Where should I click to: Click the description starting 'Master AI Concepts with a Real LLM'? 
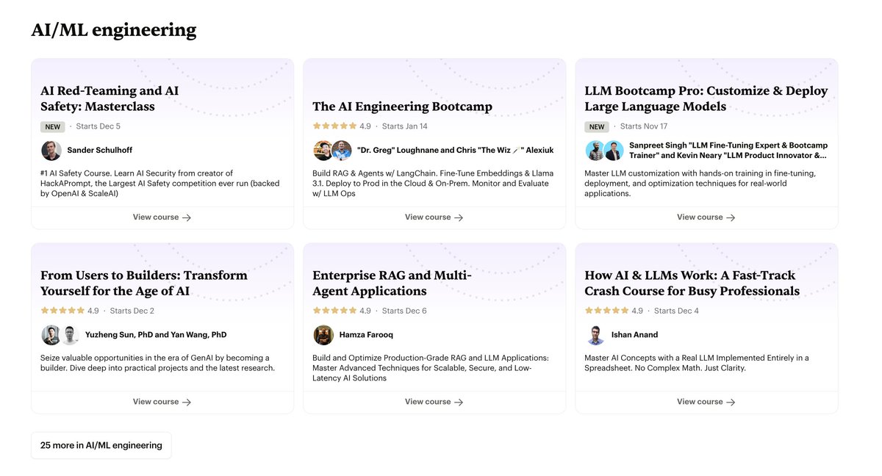pyautogui.click(x=697, y=363)
